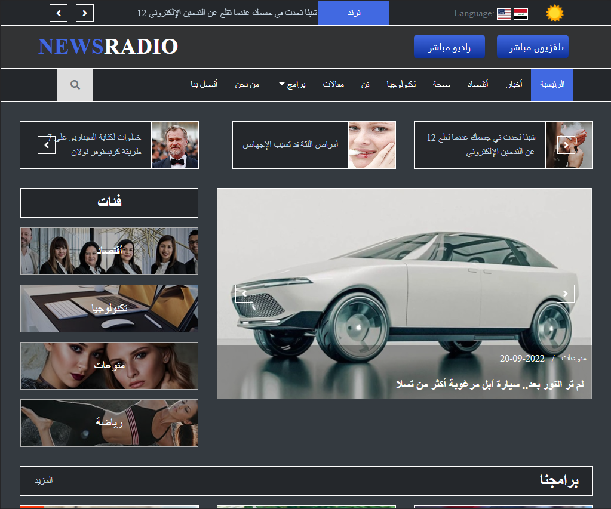Expand the برامج dropdown menu
Screen dimensions: 611x509
[x=293, y=85]
